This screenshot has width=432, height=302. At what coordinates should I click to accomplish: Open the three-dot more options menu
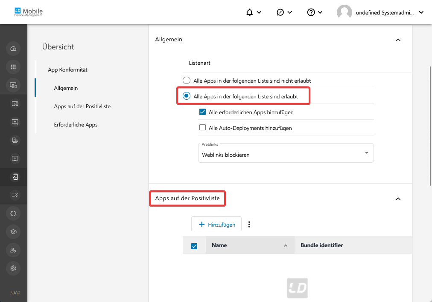249,224
